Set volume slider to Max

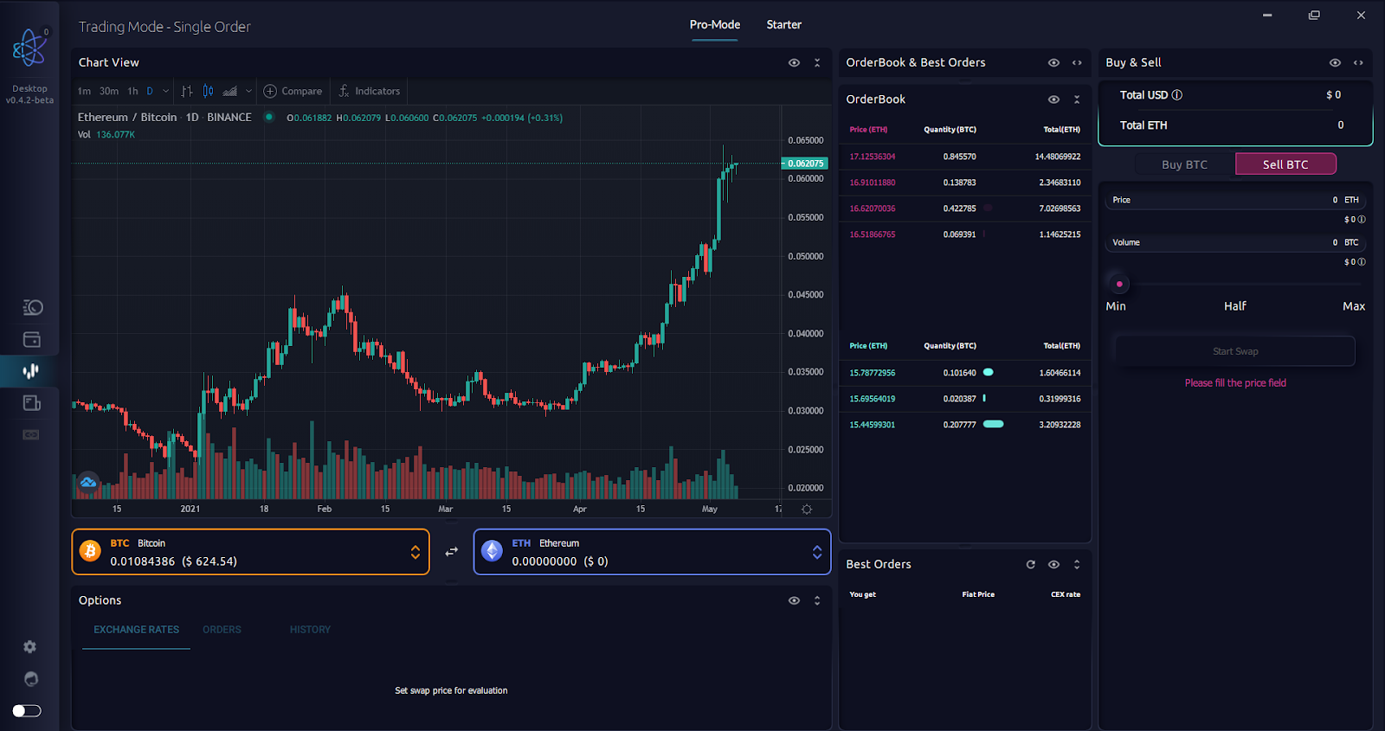[1354, 306]
